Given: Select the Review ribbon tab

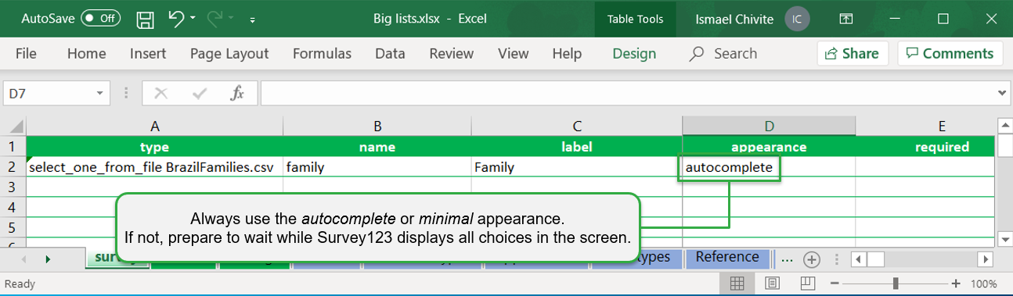Looking at the screenshot, I should 452,53.
